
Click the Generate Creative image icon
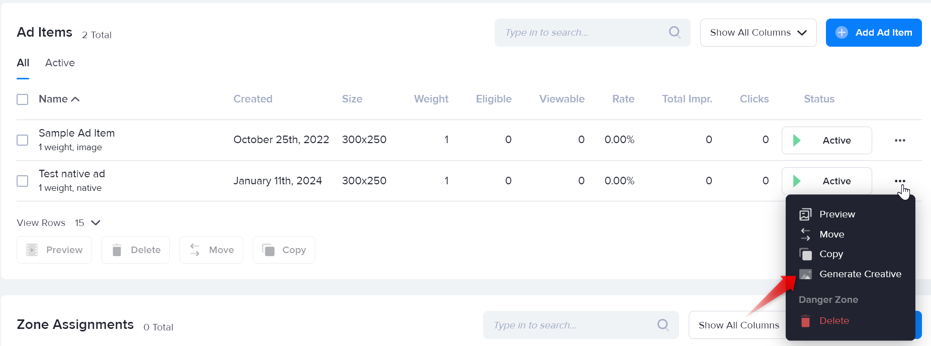805,274
